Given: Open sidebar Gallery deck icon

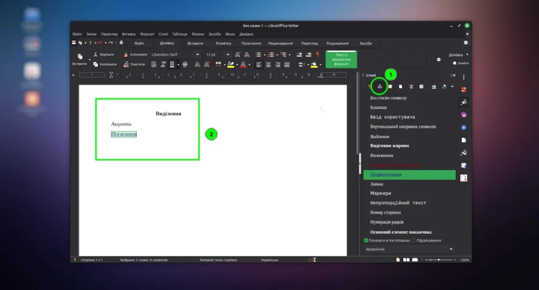Looking at the screenshot, I should tap(464, 115).
